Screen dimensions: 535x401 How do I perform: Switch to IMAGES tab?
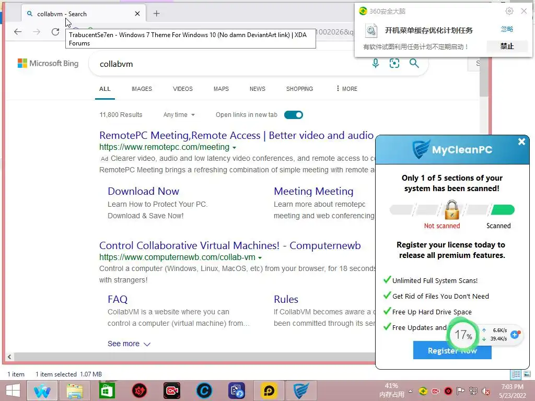point(142,89)
